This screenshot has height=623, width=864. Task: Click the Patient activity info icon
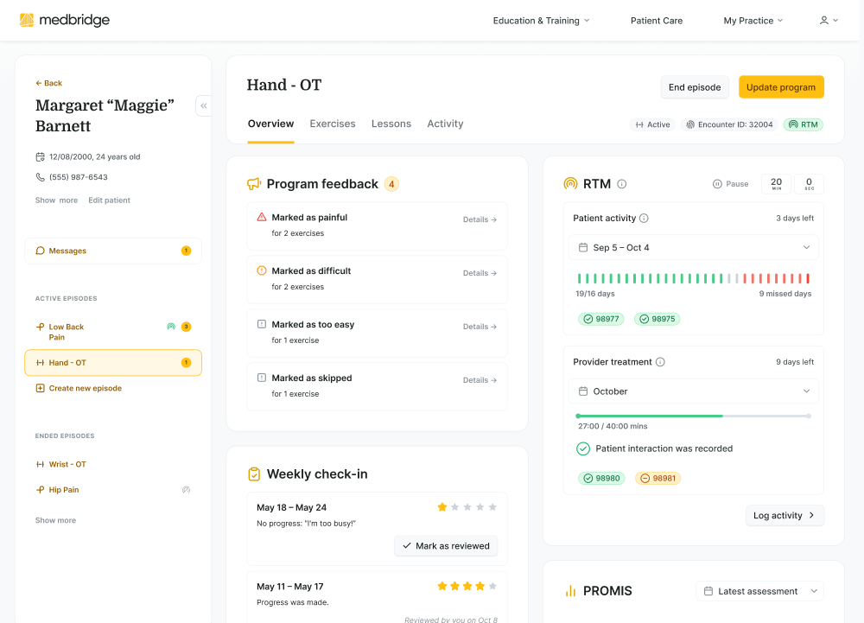pyautogui.click(x=644, y=219)
